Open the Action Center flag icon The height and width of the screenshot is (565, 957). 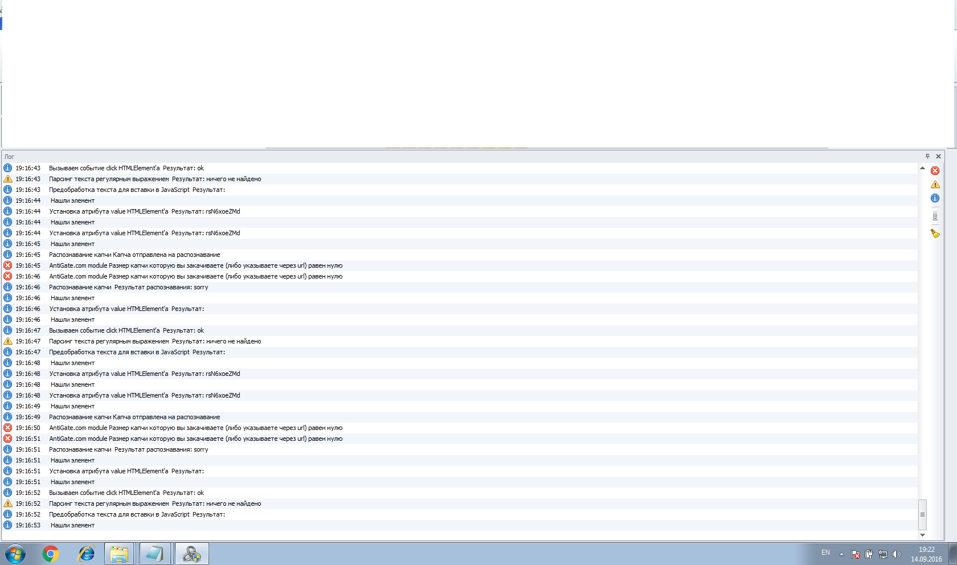click(x=856, y=554)
